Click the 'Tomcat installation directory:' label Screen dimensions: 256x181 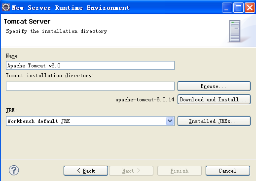click(x=50, y=75)
